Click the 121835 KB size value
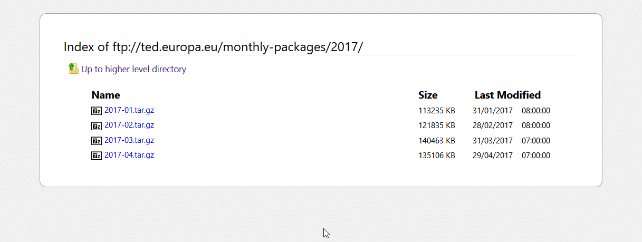This screenshot has width=642, height=242. point(437,125)
